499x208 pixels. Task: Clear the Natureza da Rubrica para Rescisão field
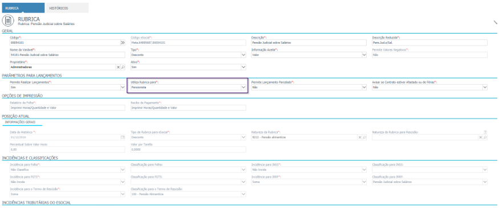click(481, 138)
